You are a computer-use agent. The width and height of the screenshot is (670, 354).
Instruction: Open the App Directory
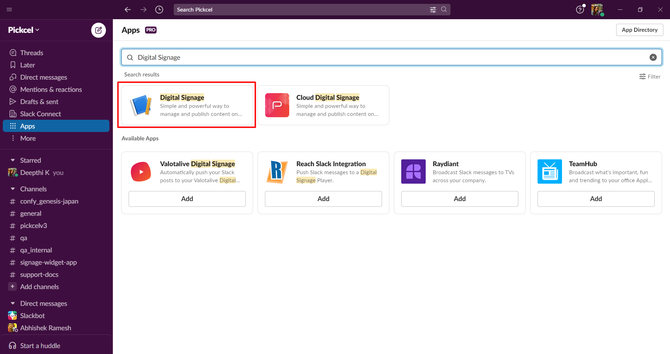pyautogui.click(x=640, y=30)
